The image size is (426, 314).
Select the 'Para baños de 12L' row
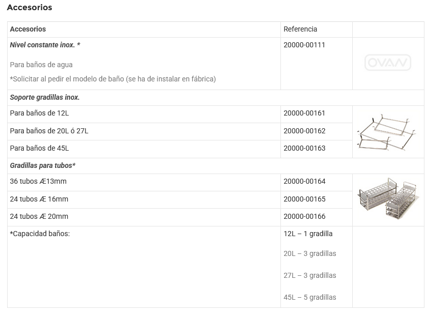point(39,113)
